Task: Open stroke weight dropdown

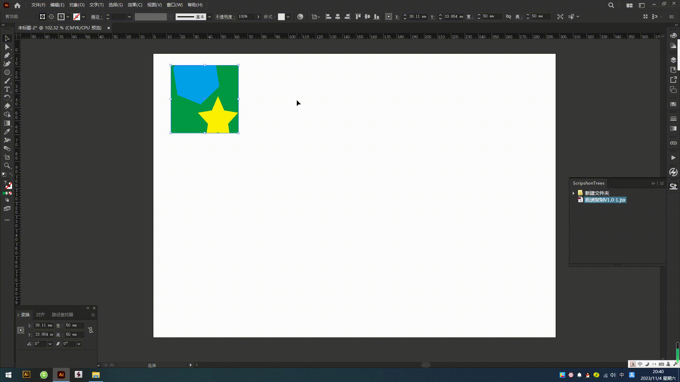Action: coord(129,17)
